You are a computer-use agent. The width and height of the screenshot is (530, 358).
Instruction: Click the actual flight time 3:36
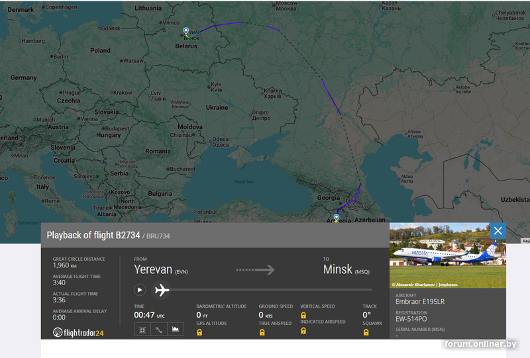(x=59, y=300)
